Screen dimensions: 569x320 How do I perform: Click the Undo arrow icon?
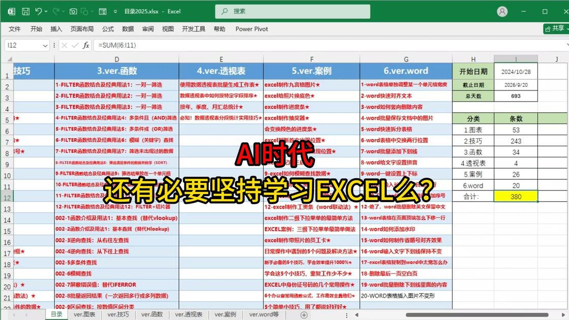pyautogui.click(x=38, y=11)
